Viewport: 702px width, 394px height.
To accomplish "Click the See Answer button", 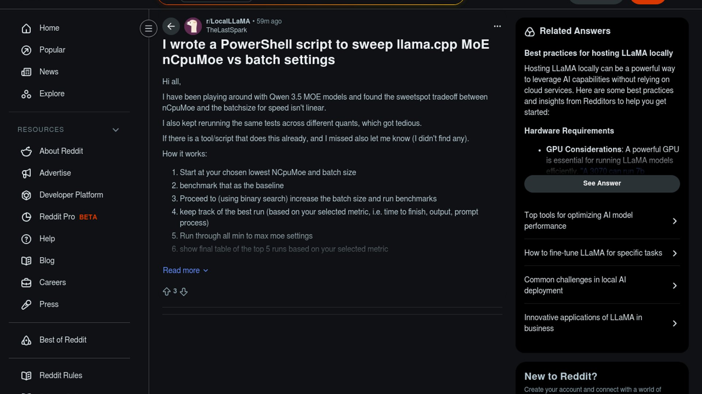I will tap(602, 184).
